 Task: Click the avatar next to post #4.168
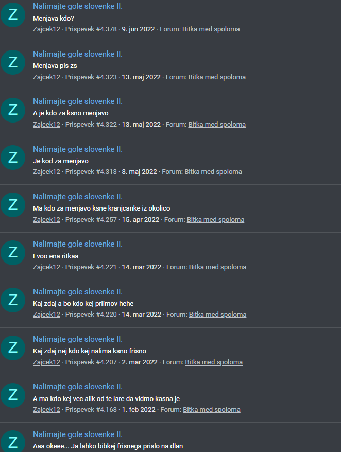point(13,395)
